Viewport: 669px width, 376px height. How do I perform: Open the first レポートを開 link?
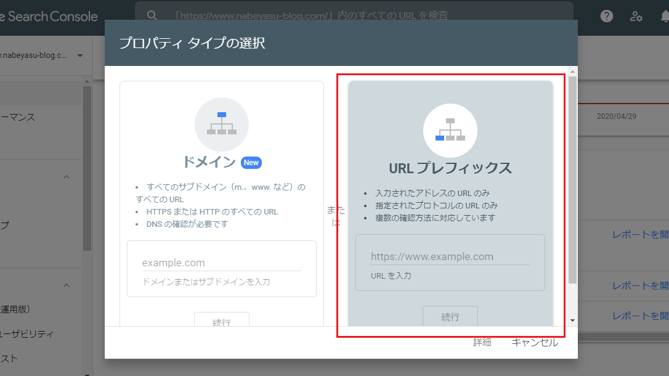641,235
